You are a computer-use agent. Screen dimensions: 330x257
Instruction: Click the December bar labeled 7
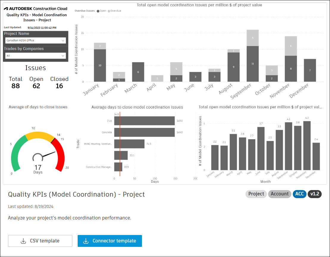coord(310,70)
